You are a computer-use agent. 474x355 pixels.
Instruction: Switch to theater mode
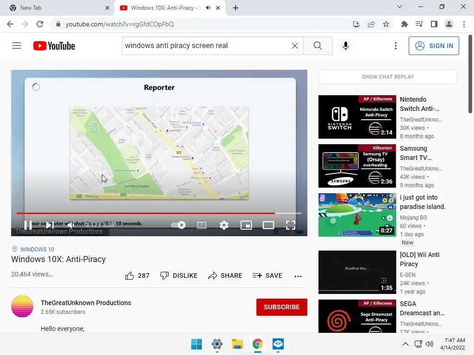point(268,225)
